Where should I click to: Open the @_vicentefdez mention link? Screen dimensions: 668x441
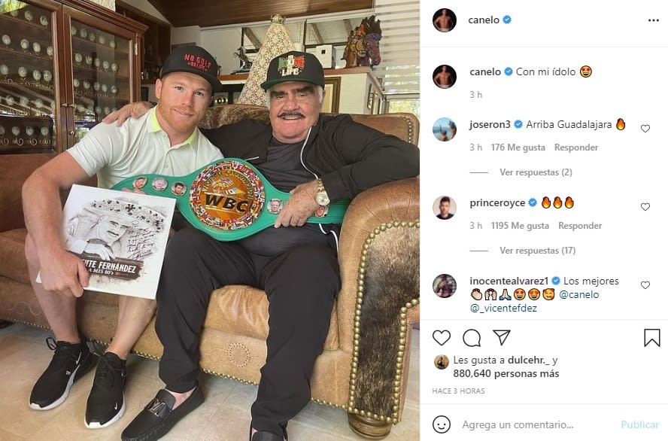click(503, 308)
